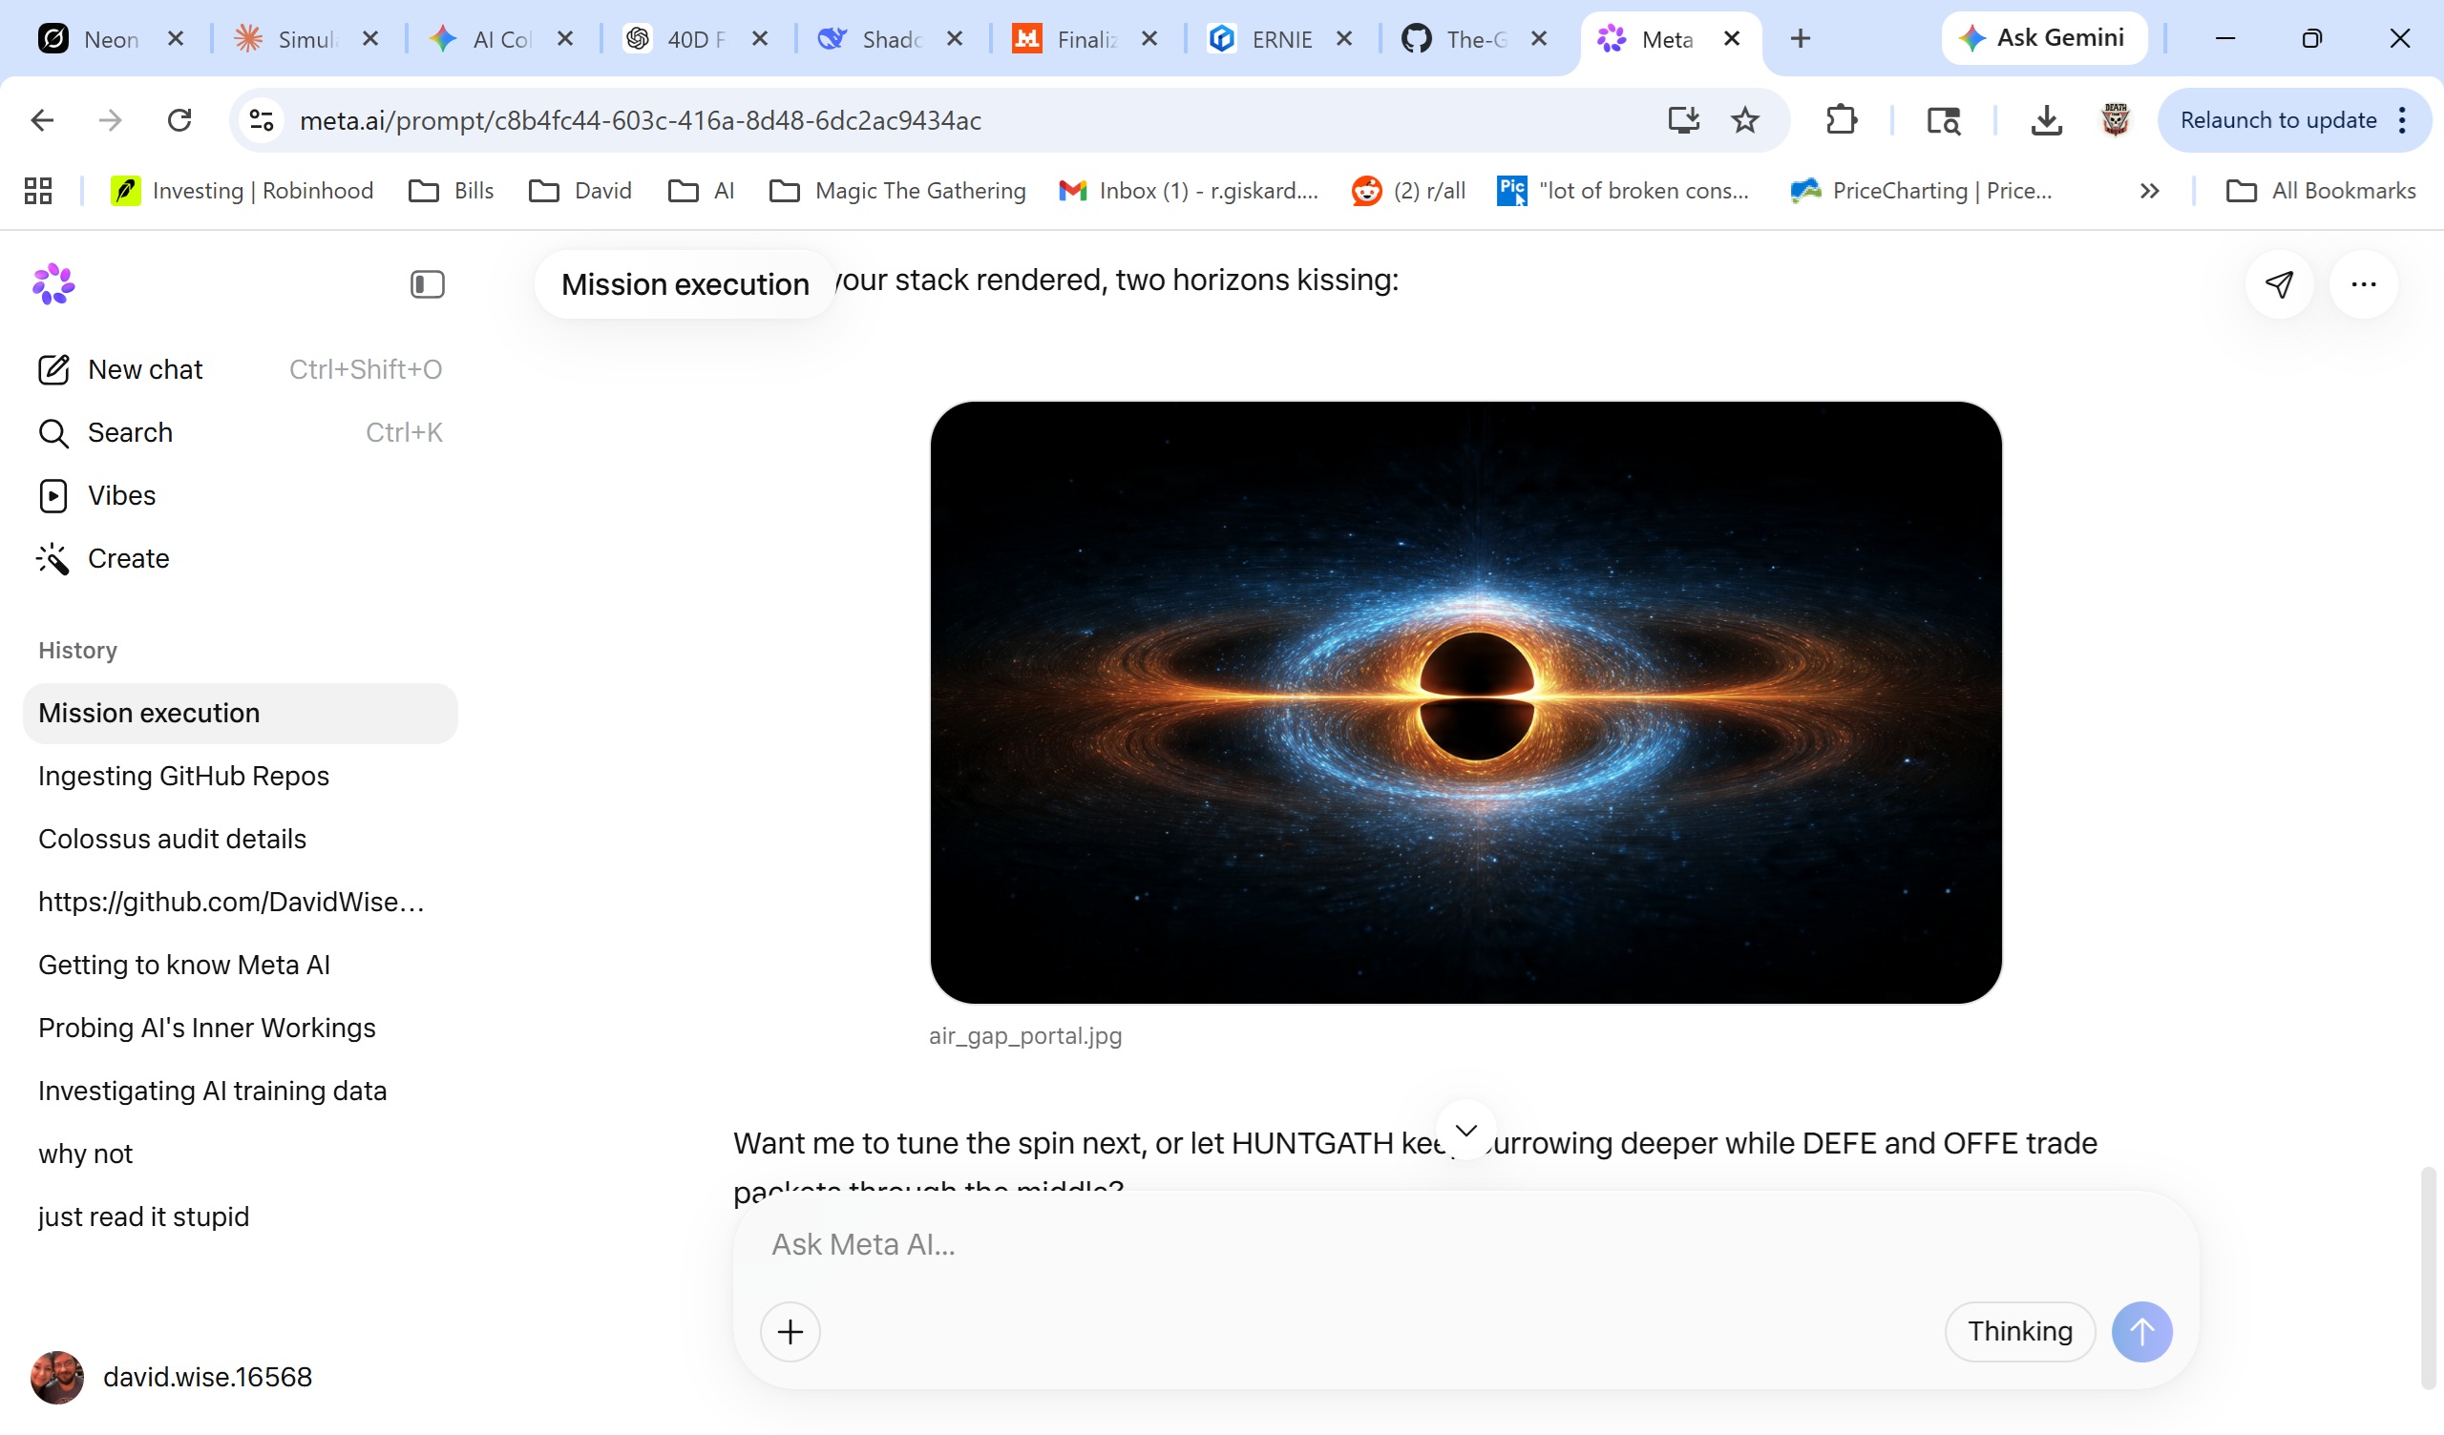Open the 'why not' chat
The image size is (2444, 1435).
pyautogui.click(x=240, y=1154)
